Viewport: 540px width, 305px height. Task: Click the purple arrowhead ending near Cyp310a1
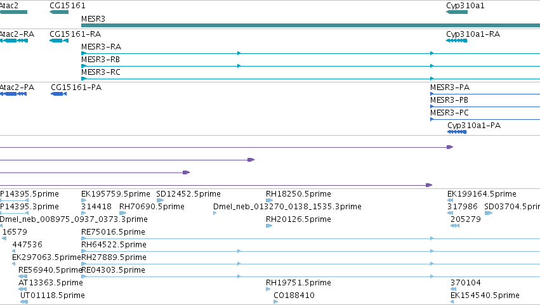point(450,147)
